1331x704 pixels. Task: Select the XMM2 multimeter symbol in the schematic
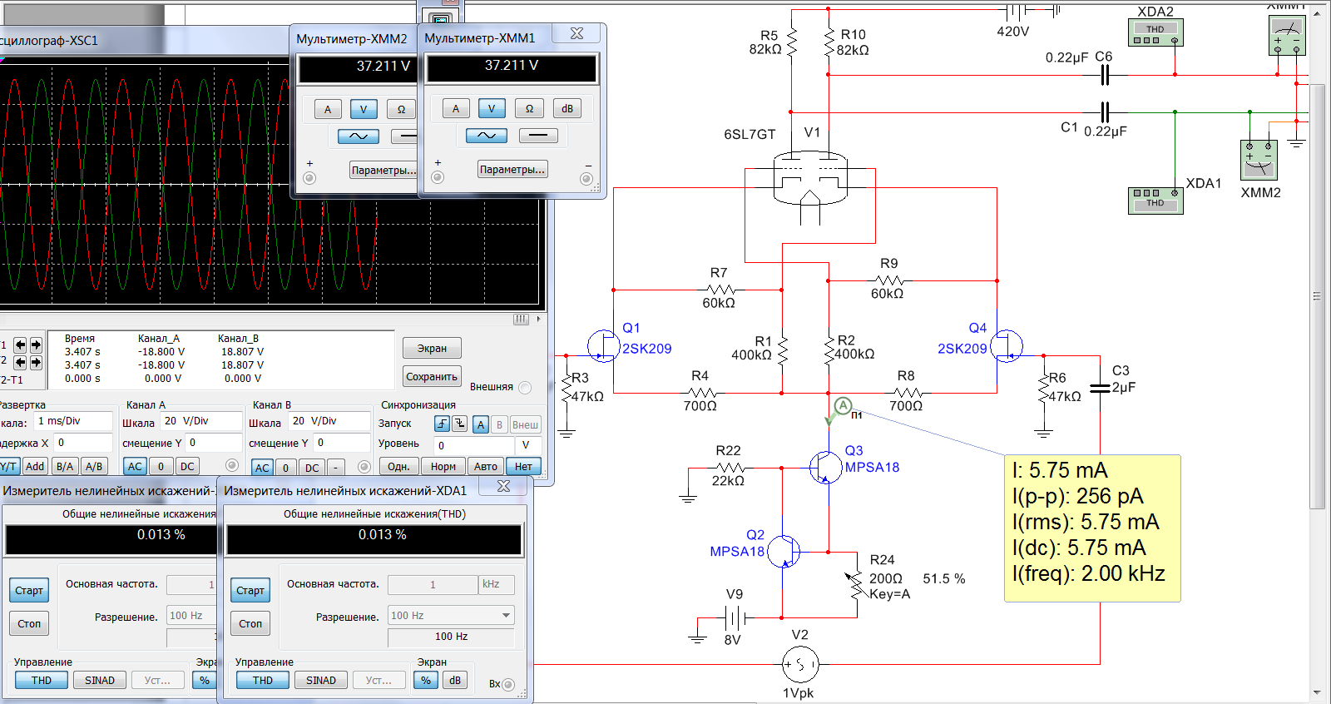tap(1259, 159)
